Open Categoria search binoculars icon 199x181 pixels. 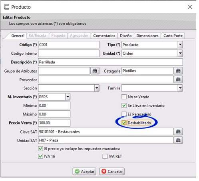coord(178,71)
